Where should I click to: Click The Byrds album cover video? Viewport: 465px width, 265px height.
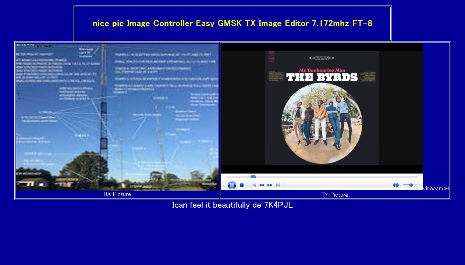click(322, 108)
